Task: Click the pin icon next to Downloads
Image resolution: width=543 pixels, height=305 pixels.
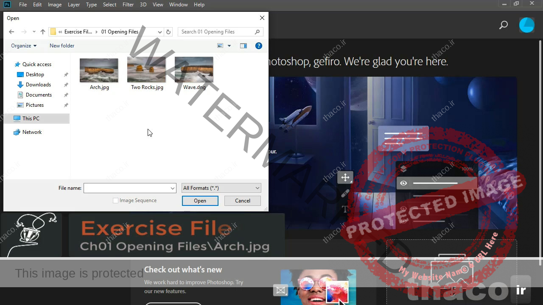Action: point(66,85)
